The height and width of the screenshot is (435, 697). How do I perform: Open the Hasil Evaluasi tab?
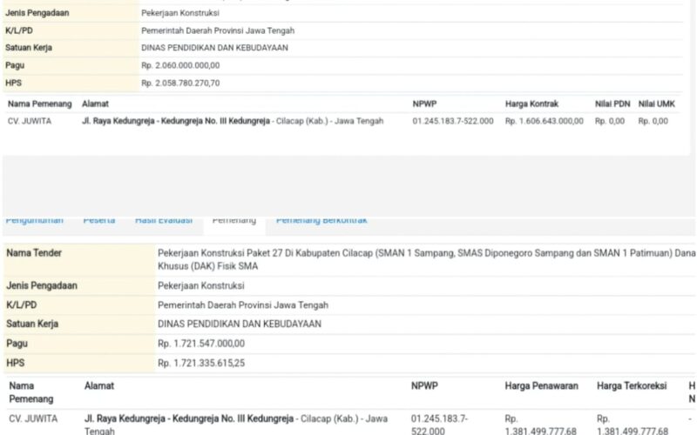point(163,221)
